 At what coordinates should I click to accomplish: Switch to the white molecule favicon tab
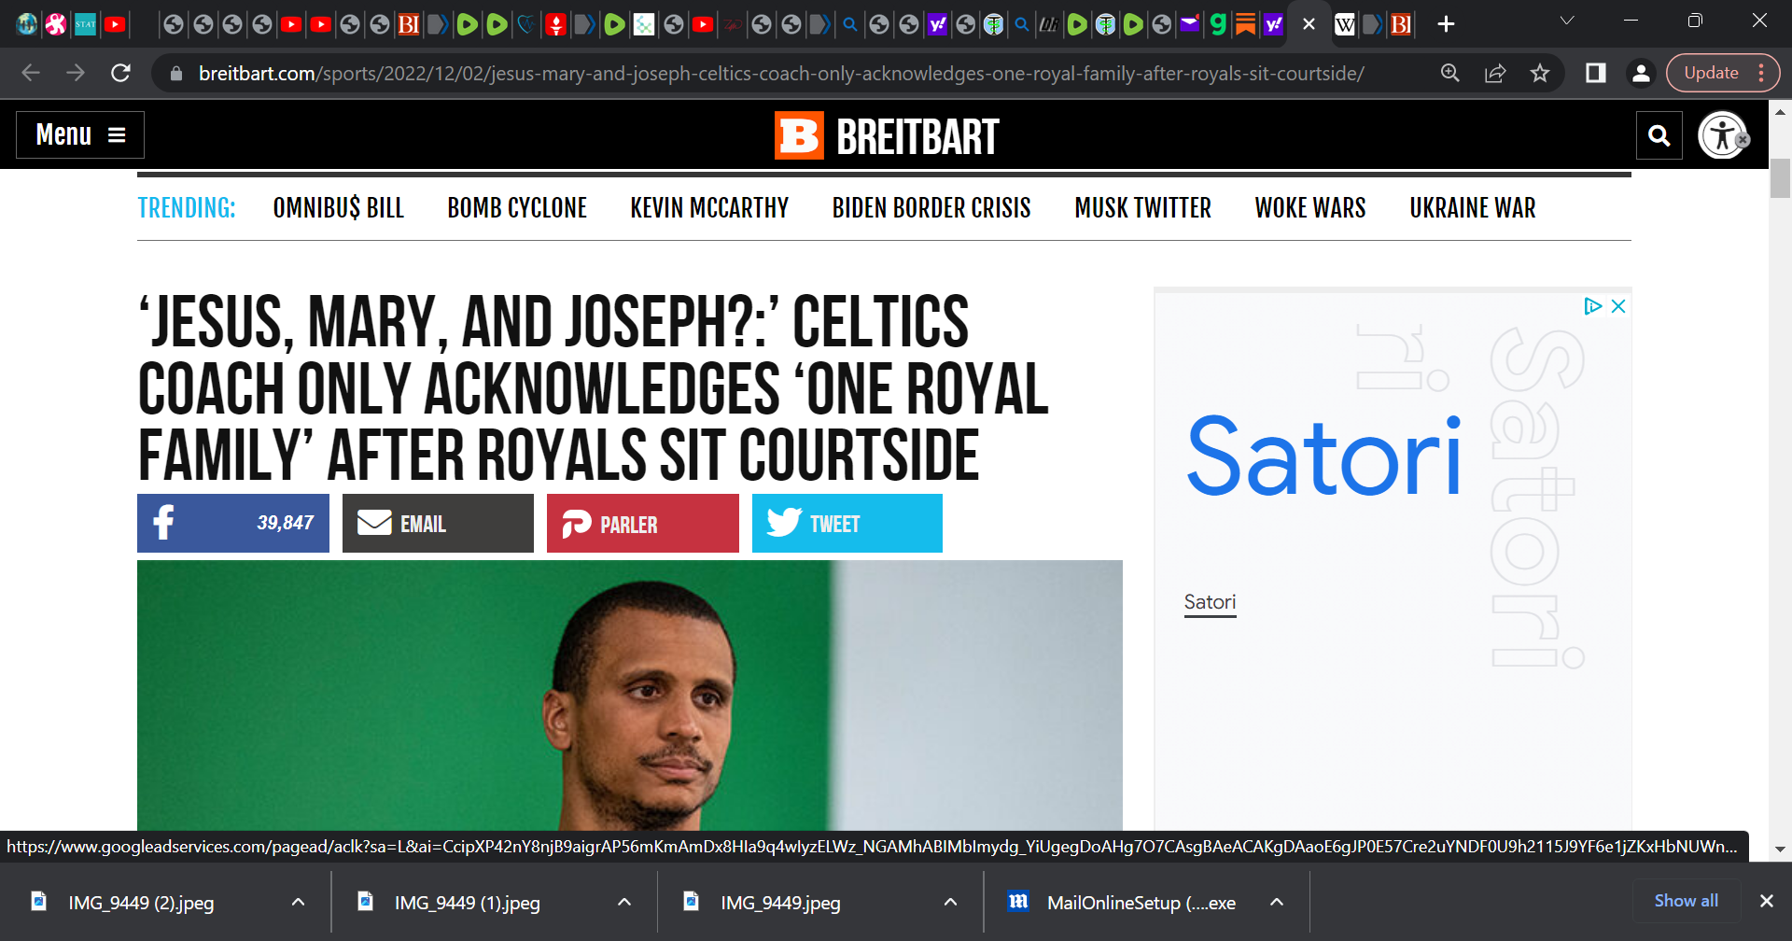coord(644,24)
